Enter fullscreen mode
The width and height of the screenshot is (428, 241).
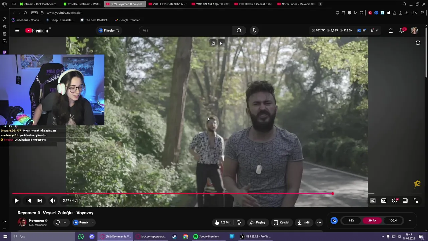pyautogui.click(x=416, y=200)
